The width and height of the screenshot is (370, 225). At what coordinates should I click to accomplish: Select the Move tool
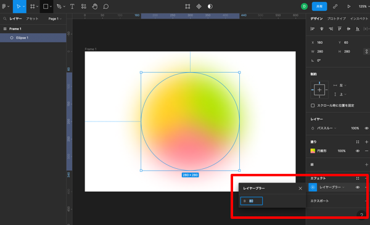pos(18,6)
